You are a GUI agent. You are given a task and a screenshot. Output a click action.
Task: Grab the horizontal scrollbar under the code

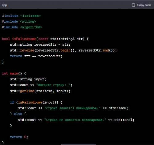click(x=78, y=144)
